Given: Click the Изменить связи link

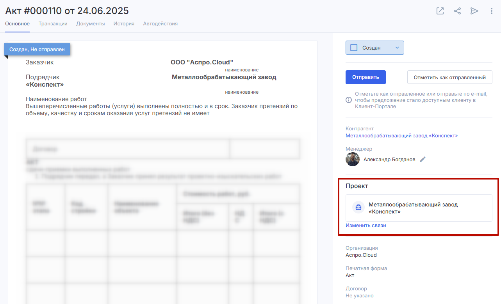Looking at the screenshot, I should click(x=365, y=226).
